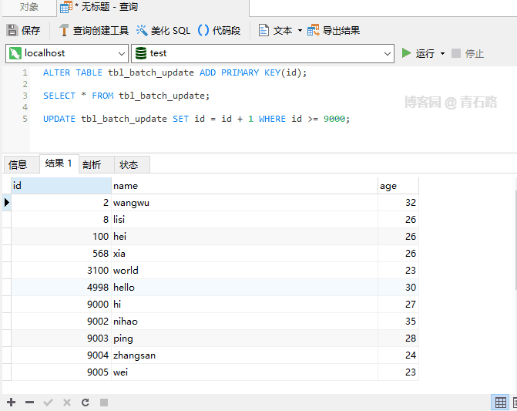The width and height of the screenshot is (517, 411).
Task: Click the refresh icon in bottom bar
Action: point(86,403)
